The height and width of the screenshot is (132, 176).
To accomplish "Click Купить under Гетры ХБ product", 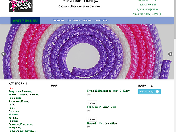I will [x=92, y=103].
